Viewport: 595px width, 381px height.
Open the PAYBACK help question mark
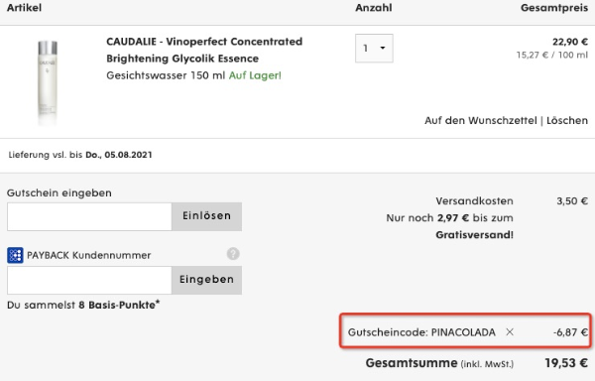[x=233, y=253]
